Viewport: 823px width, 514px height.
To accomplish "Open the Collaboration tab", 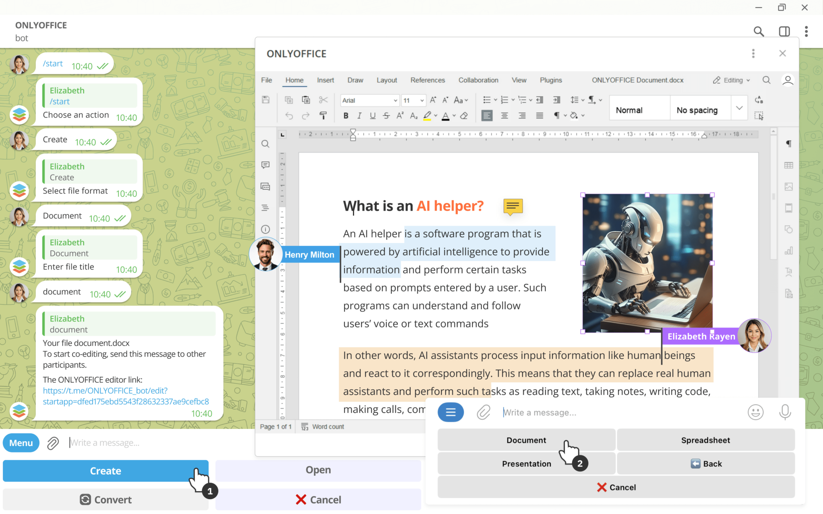I will coord(478,80).
